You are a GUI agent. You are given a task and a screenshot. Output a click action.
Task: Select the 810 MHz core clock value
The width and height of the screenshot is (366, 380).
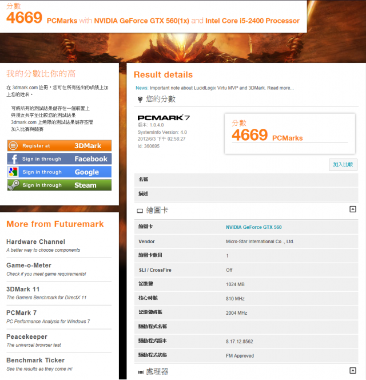(x=235, y=299)
